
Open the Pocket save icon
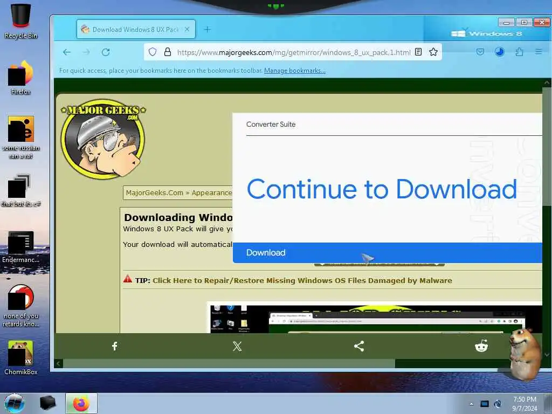[x=480, y=52]
